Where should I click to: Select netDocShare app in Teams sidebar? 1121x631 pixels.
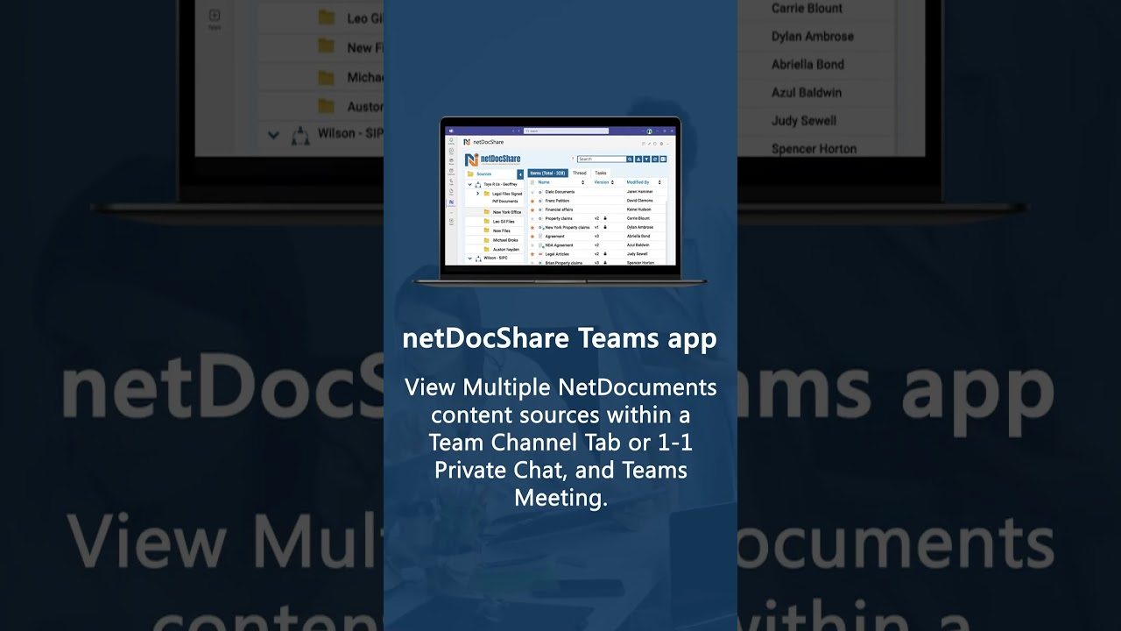[x=451, y=202]
